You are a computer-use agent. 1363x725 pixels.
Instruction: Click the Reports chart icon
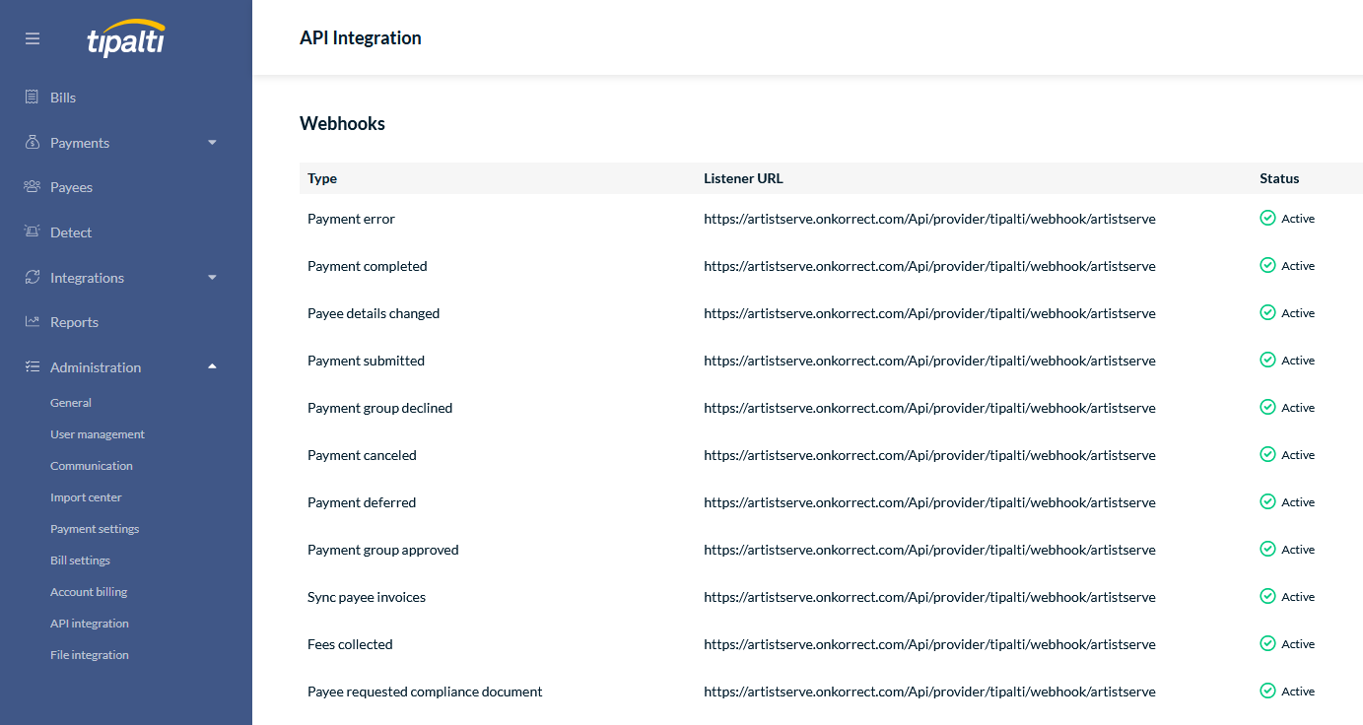33,322
